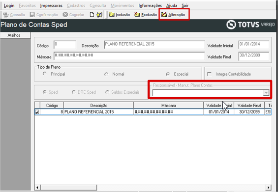Screen dimensions: 278x192
Task: Click the Código column header in the grid
Action: [x=52, y=106]
